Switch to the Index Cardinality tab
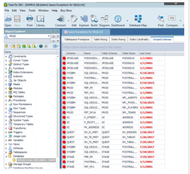190x174 pixels. coord(139,40)
